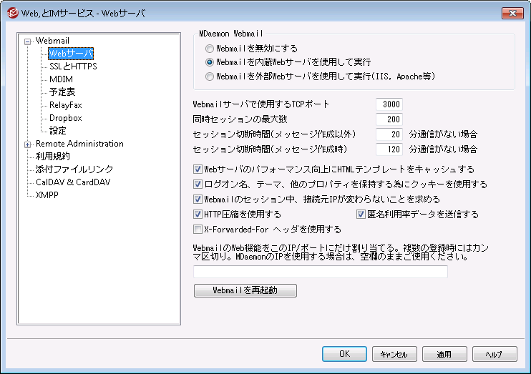Click the empty IP/port binding text field
This screenshot has width=531, height=374.
(320, 272)
